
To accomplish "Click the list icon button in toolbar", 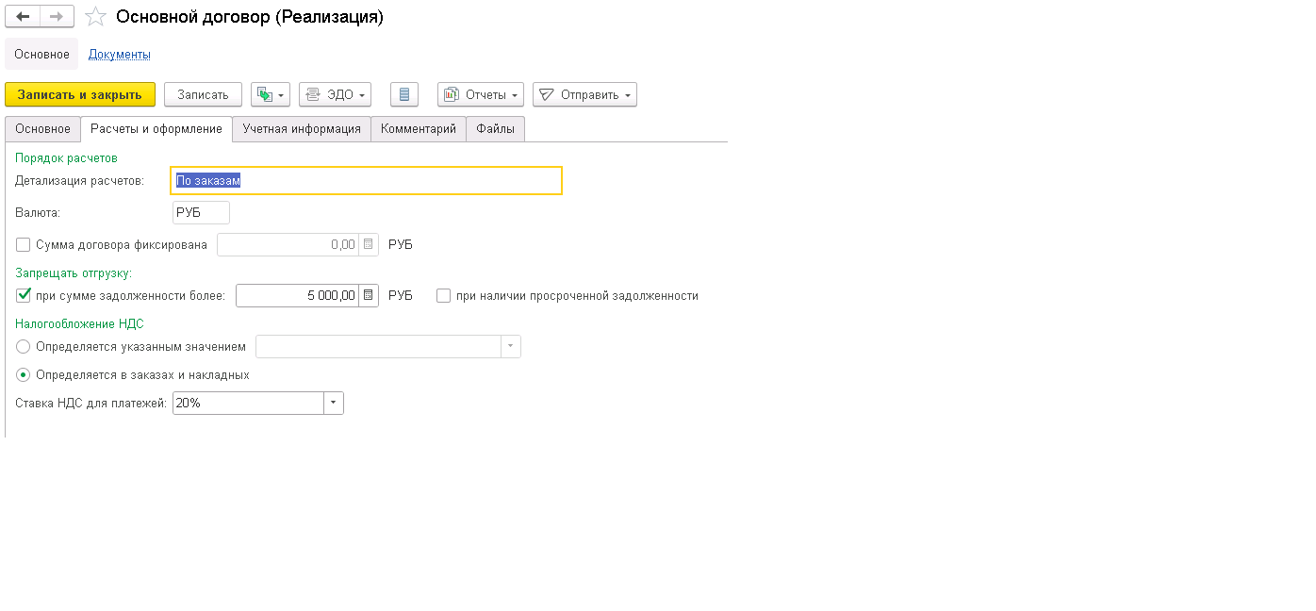I will (x=404, y=94).
